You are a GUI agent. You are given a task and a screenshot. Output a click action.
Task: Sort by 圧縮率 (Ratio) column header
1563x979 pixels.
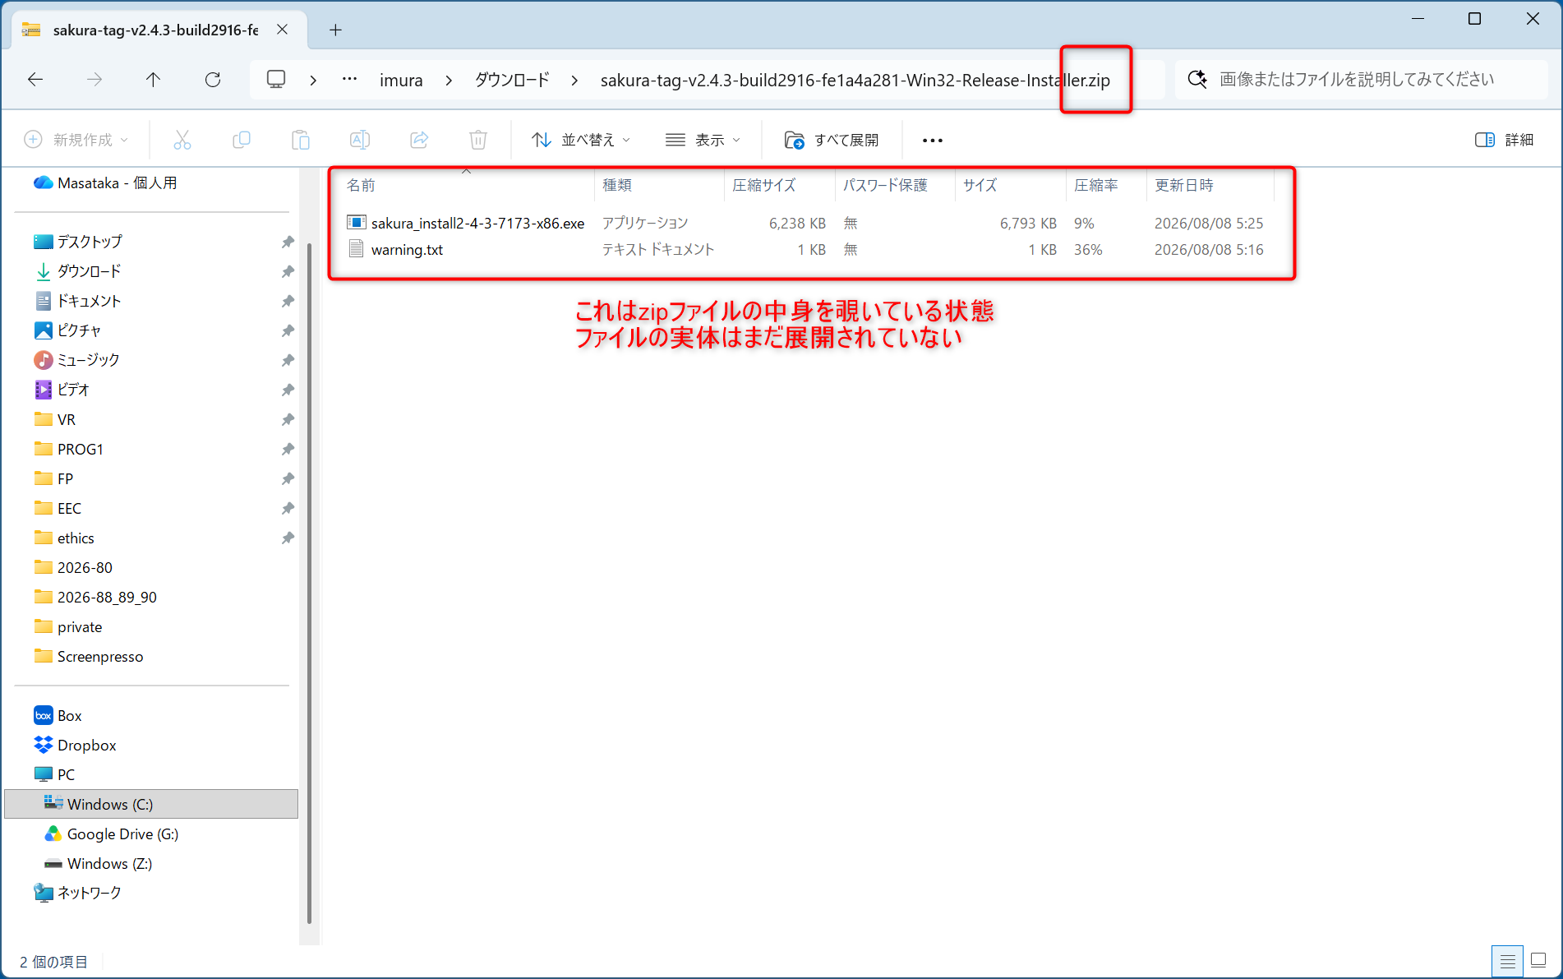click(1106, 185)
